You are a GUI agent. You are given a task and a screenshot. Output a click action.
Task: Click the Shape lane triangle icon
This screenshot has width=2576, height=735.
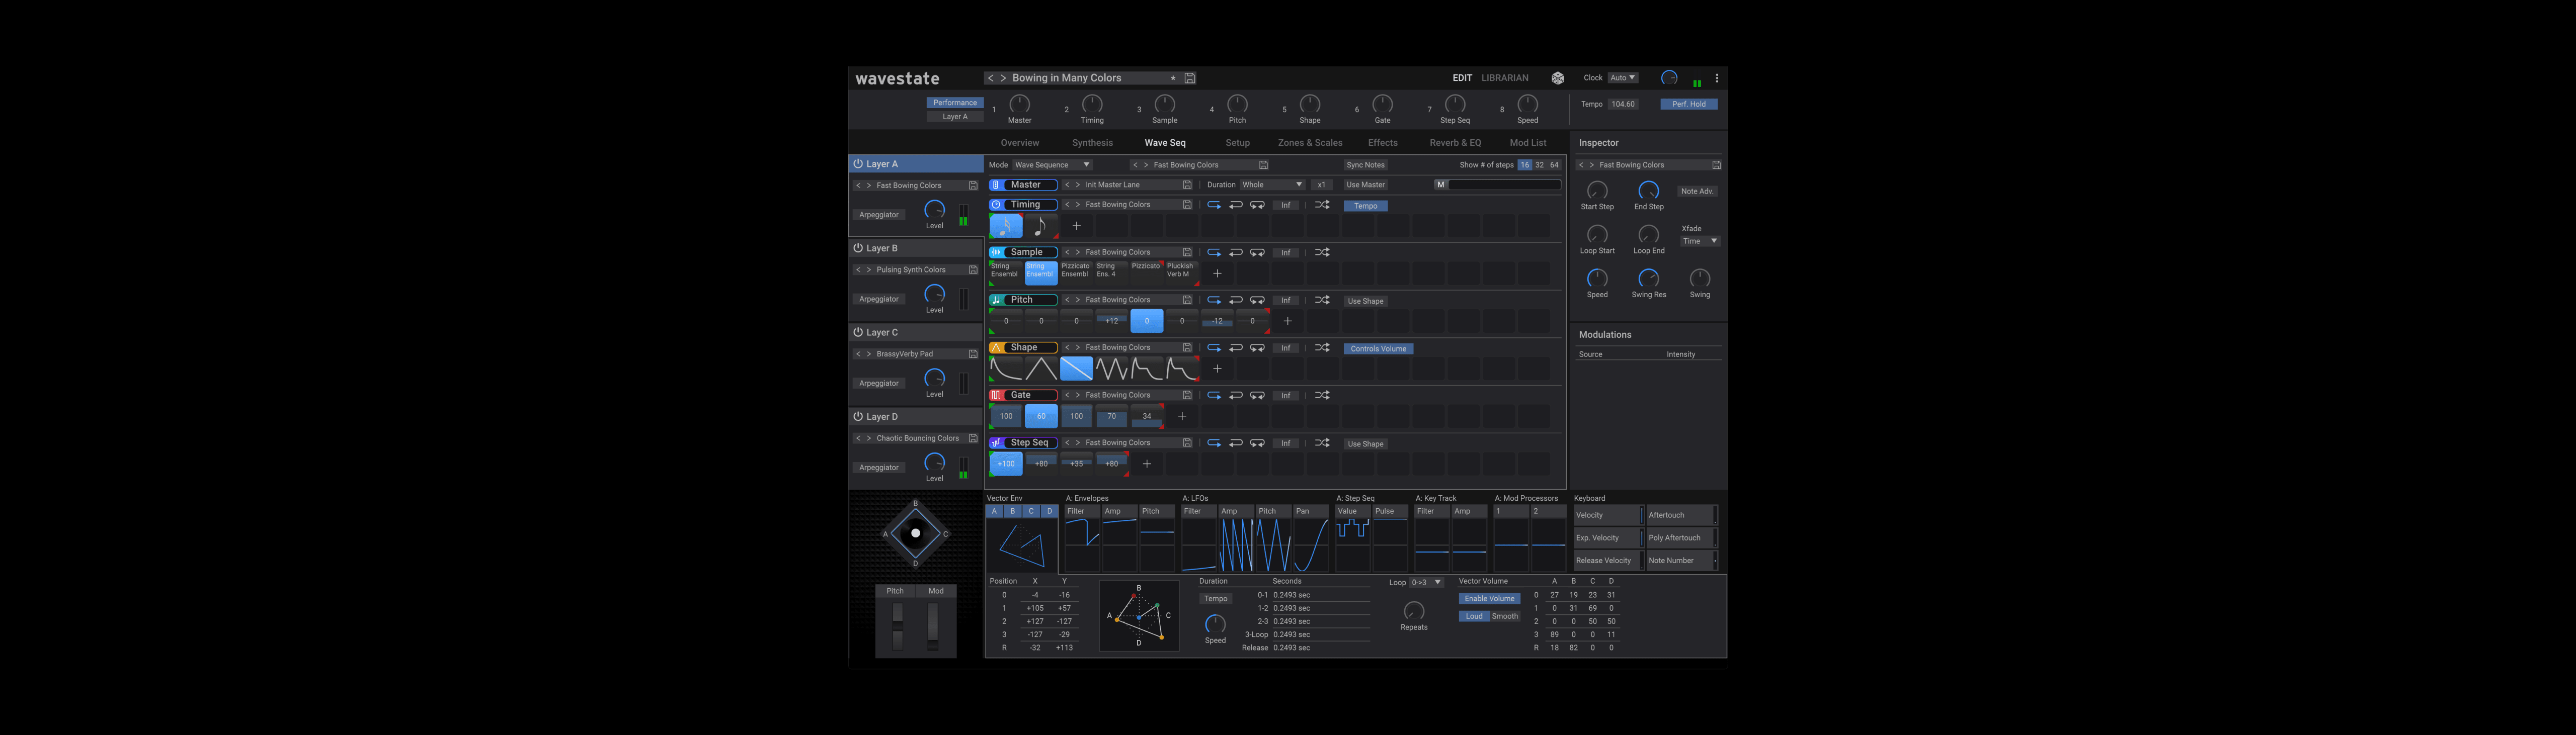996,347
